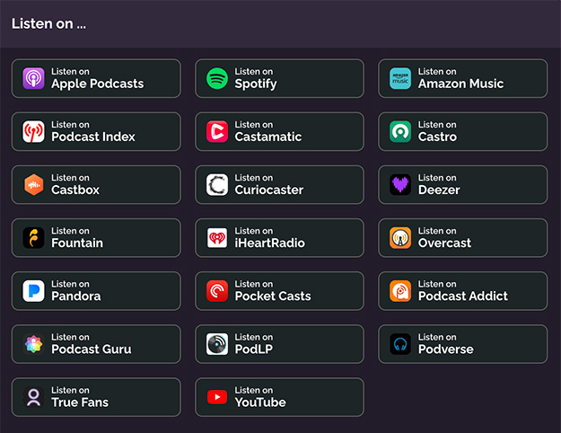This screenshot has width=561, height=433.
Task: Open the Pandora label text
Action: coord(76,296)
